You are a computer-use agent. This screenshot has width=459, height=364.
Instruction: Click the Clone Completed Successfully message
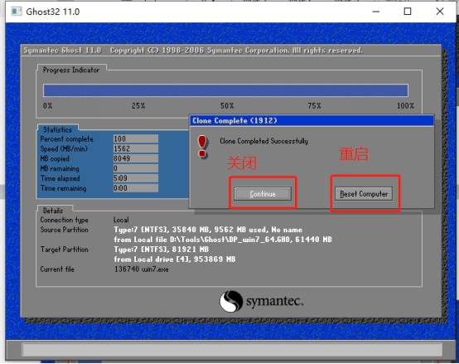[263, 141]
